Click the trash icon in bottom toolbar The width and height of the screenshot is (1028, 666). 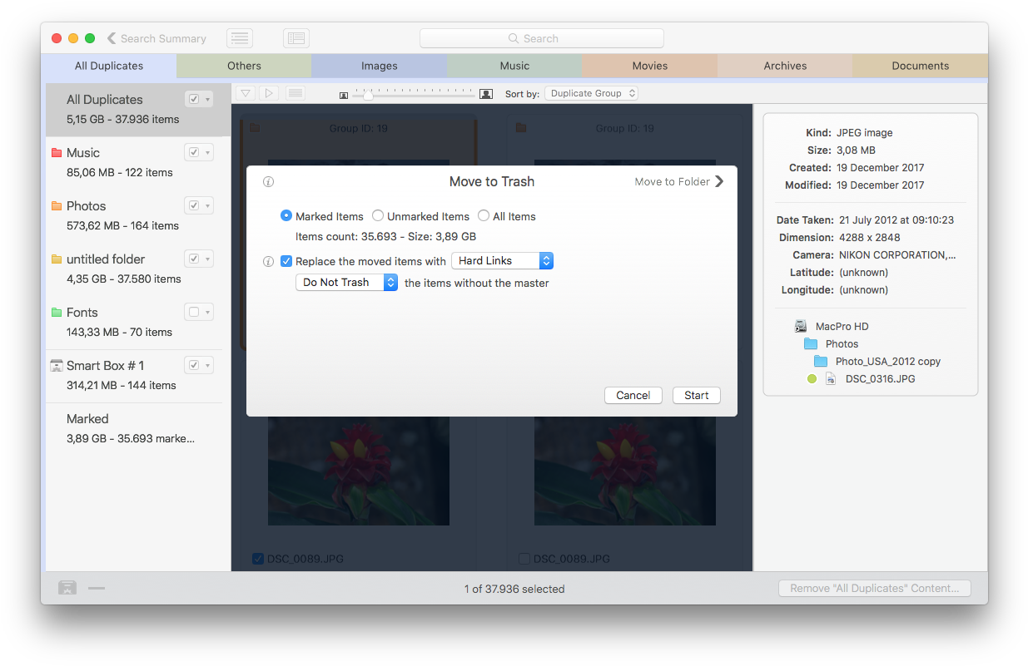[66, 588]
